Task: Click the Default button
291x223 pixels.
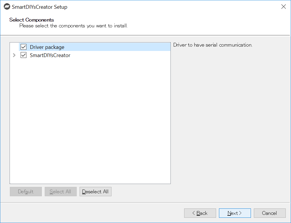Action: point(26,192)
